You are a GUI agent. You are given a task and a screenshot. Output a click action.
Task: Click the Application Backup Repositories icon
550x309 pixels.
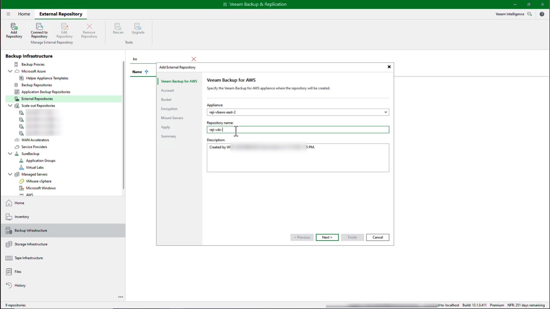point(17,92)
